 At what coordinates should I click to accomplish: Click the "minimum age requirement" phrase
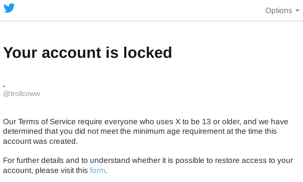pyautogui.click(x=179, y=131)
